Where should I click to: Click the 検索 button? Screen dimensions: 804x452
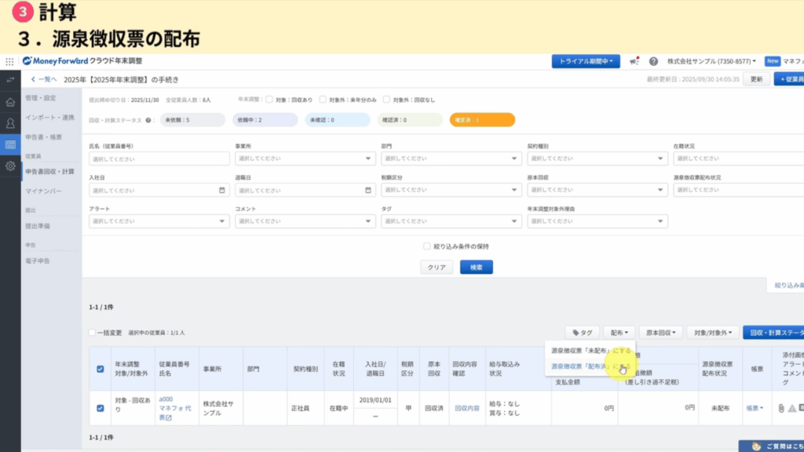pyautogui.click(x=476, y=267)
